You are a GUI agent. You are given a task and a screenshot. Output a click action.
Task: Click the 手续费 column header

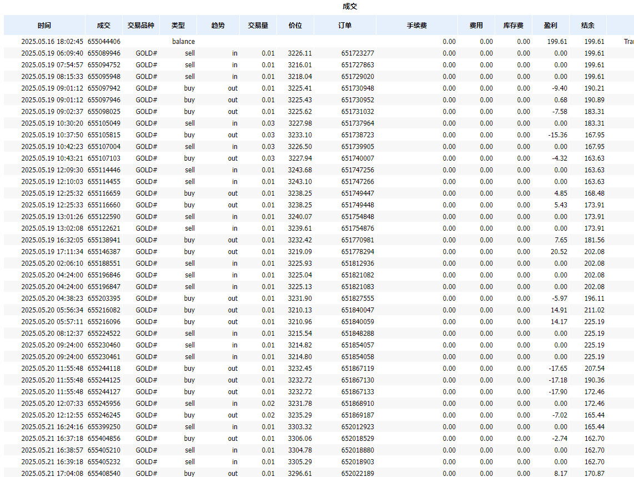click(417, 25)
